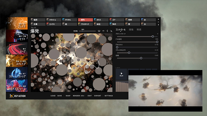Click RENDER in the bottom bar
Image resolution: width=207 pixels, height=116 pixels.
(x=78, y=96)
